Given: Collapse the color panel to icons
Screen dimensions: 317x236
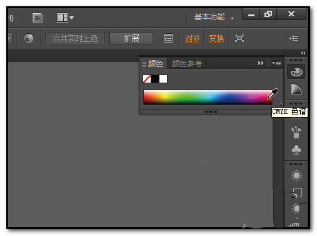Looking at the screenshot, I should 261,63.
